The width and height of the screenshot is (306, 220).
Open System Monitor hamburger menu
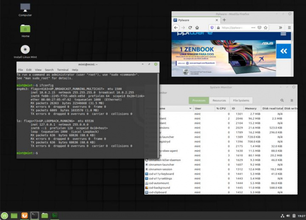292,101
